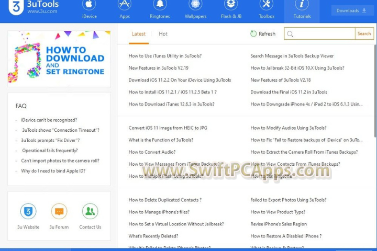Switch to the Hot tab
This screenshot has height=251, width=377.
163,34
